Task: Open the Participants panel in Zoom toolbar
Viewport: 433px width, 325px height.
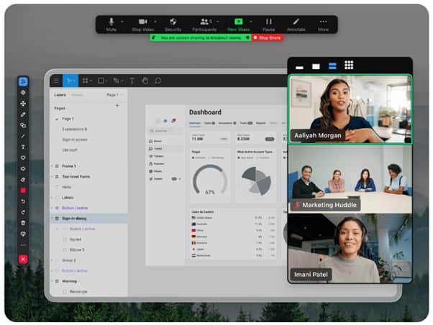Action: coord(204,24)
